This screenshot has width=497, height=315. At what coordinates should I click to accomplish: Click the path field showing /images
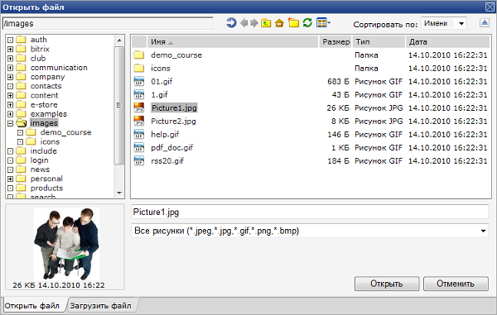(108, 23)
